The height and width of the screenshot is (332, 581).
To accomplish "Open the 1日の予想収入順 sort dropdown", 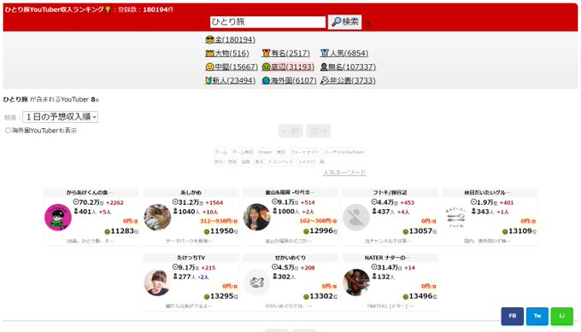I will 61,117.
